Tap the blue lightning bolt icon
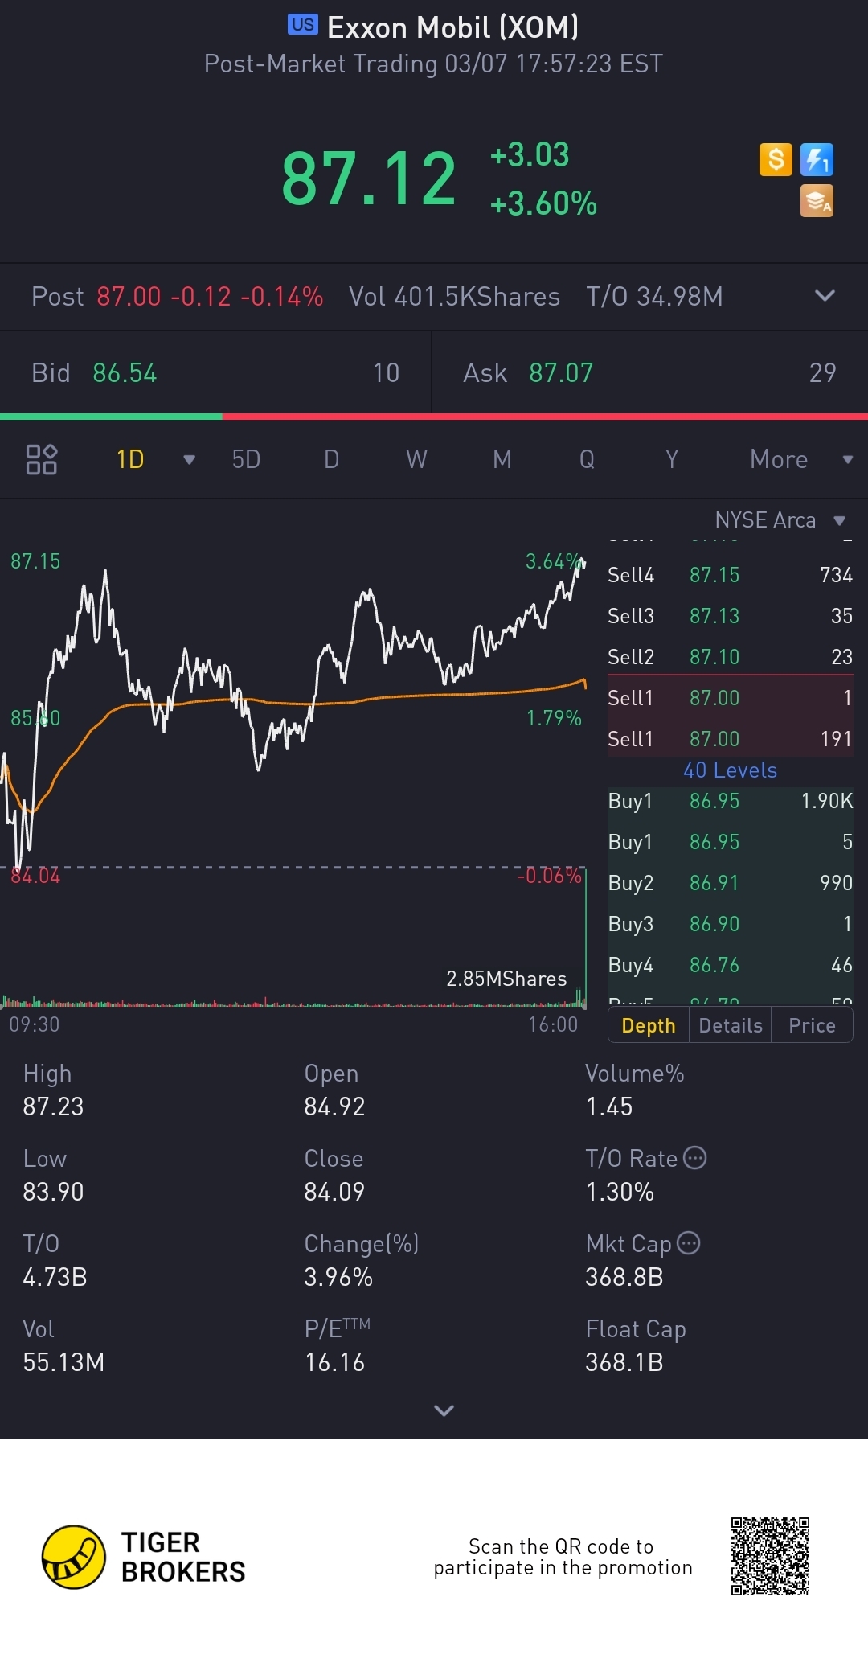 pos(817,159)
